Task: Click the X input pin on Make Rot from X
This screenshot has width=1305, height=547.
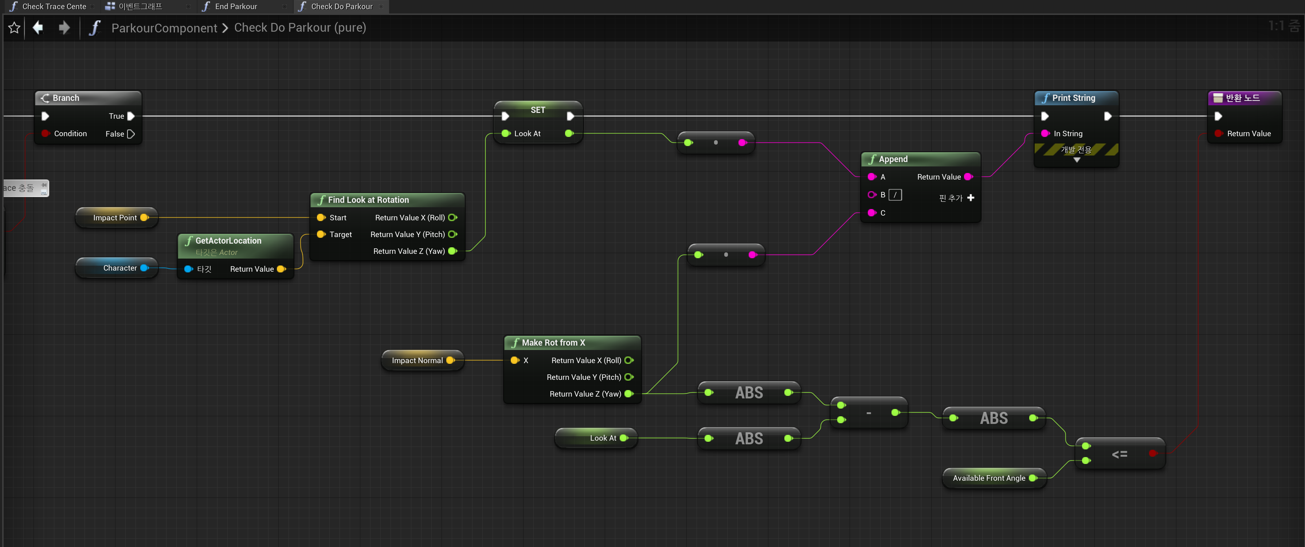Action: 515,360
